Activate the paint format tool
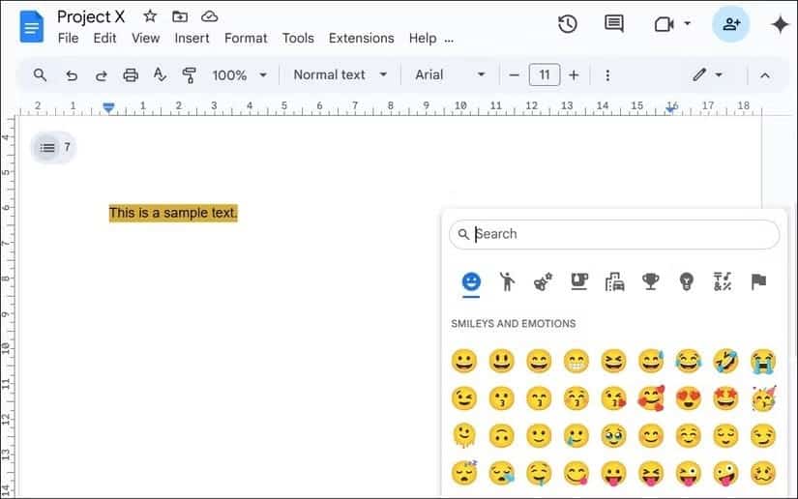798x499 pixels. coord(190,75)
